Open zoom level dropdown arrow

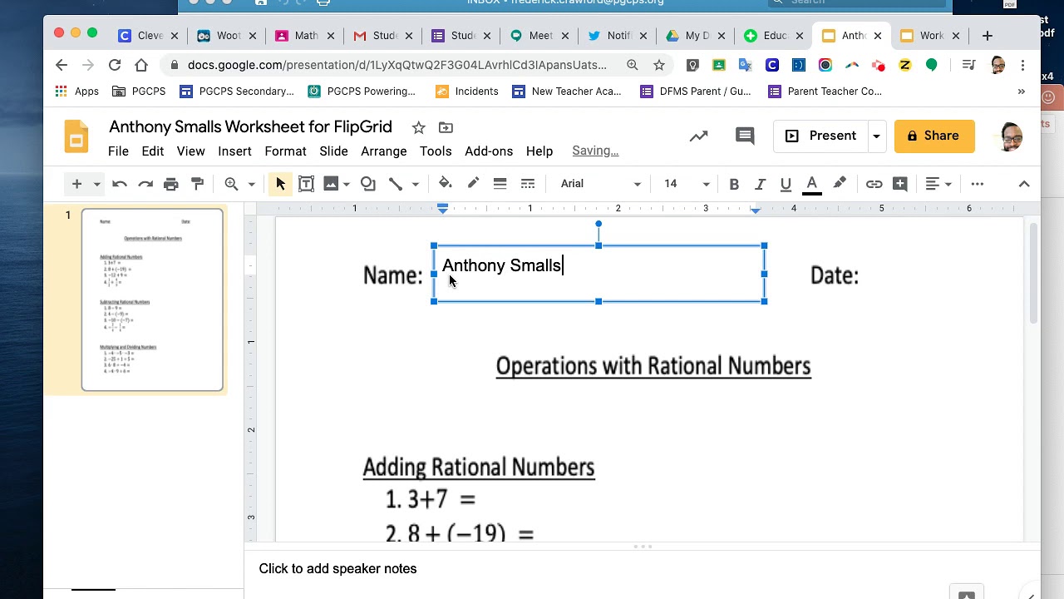pyautogui.click(x=251, y=184)
